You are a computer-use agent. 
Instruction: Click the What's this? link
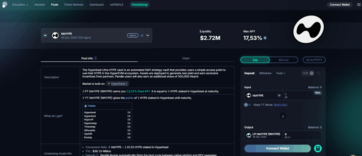click(280, 105)
